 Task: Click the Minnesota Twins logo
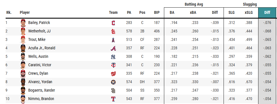coord(113,65)
